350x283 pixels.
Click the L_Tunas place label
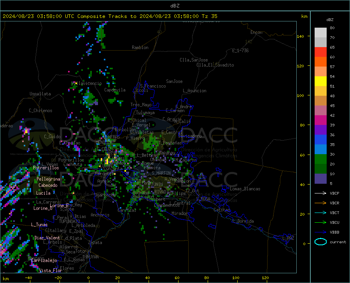click(x=39, y=225)
